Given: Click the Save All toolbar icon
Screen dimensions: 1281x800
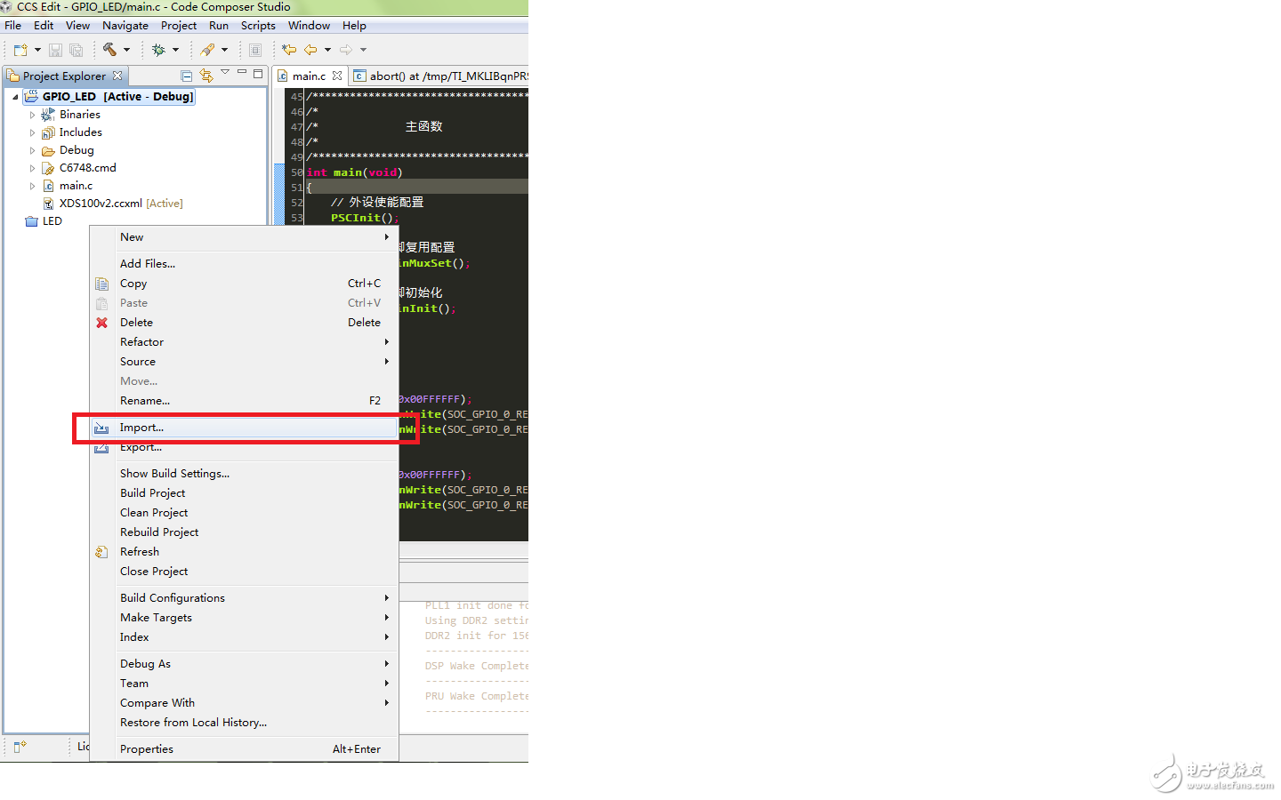Looking at the screenshot, I should pos(76,50).
